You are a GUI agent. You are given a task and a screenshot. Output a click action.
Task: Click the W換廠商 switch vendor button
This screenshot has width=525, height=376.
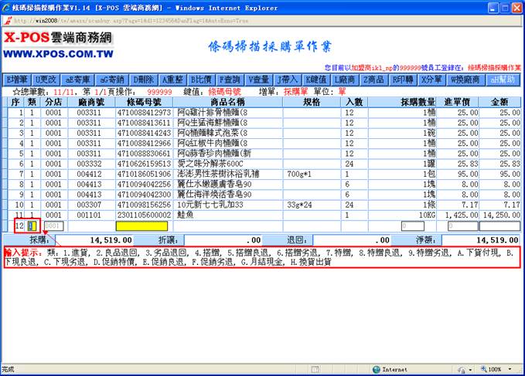pyautogui.click(x=466, y=80)
